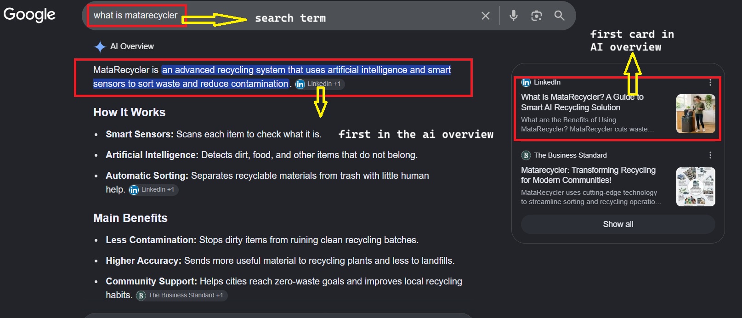Click the Business Standard card thumbnail

click(x=696, y=187)
